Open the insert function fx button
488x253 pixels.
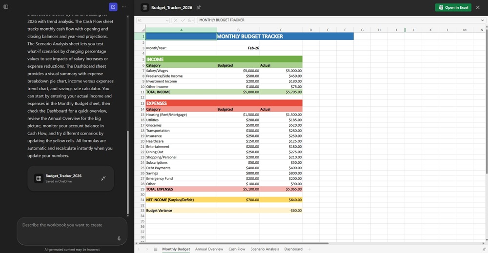point(189,20)
